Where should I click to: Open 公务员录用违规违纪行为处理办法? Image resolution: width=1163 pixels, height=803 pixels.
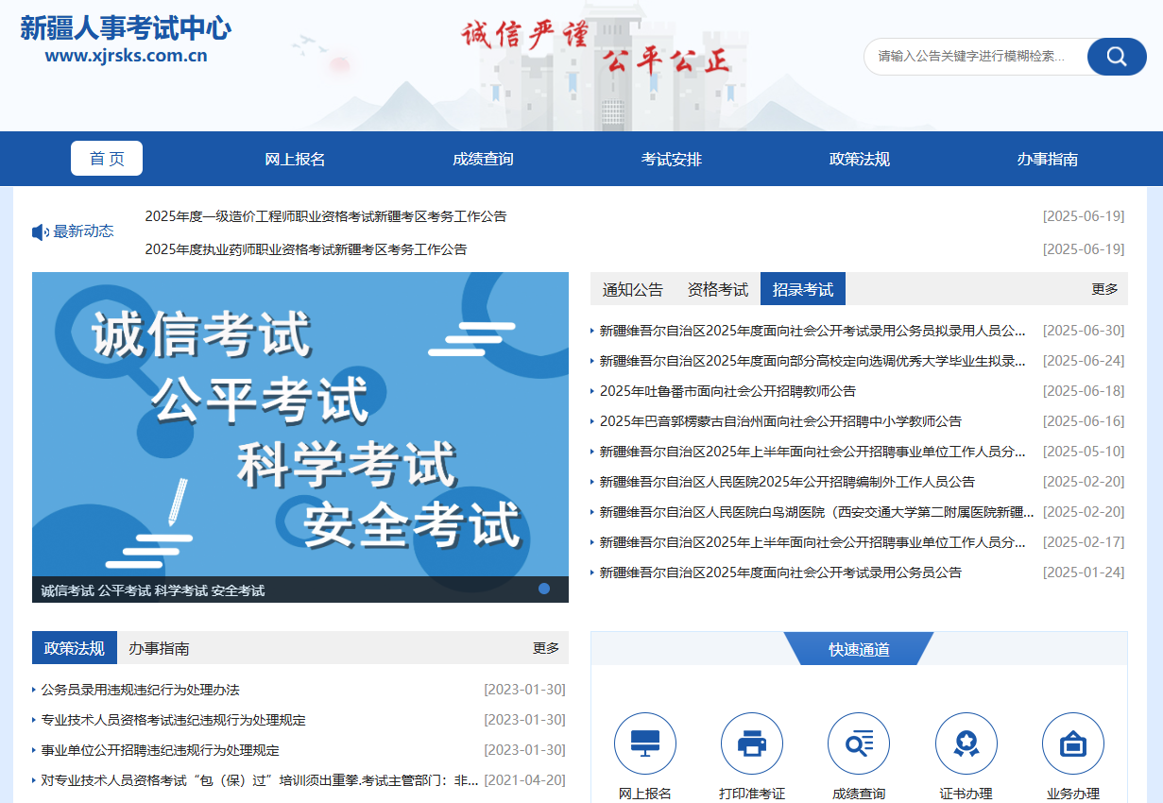click(x=140, y=690)
